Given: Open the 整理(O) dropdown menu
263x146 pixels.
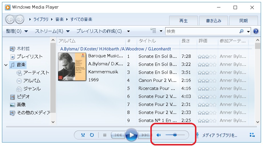Looking at the screenshot, I should tap(17, 31).
